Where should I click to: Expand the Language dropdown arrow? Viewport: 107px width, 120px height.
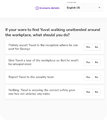99,8
